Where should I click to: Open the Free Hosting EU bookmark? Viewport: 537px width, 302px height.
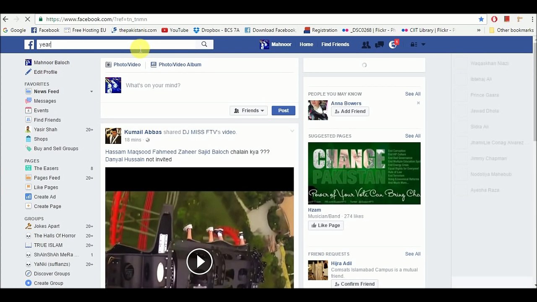(x=85, y=30)
